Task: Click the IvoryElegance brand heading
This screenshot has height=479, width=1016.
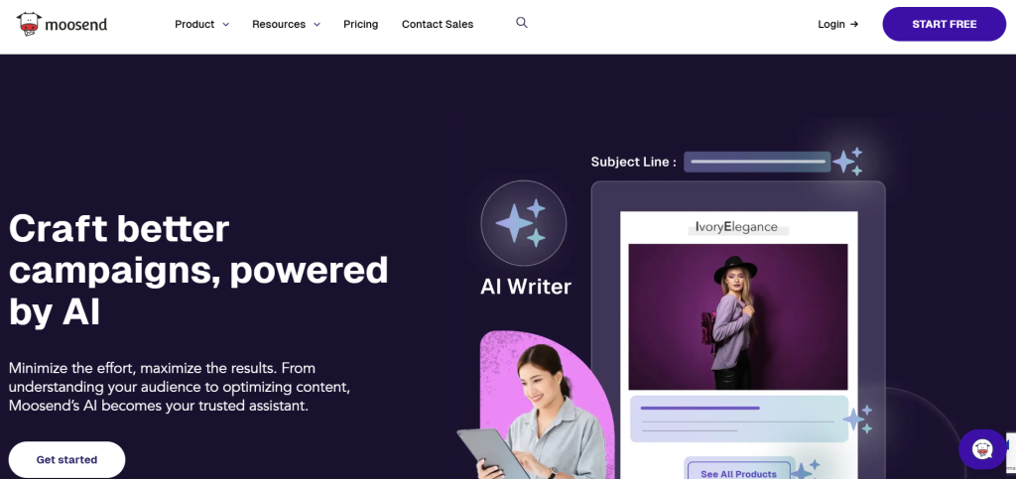Action: click(736, 226)
